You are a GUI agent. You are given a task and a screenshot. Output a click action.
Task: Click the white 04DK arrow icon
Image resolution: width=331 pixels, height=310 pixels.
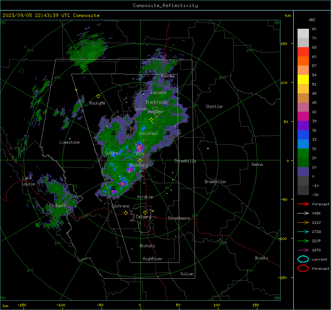(303, 213)
